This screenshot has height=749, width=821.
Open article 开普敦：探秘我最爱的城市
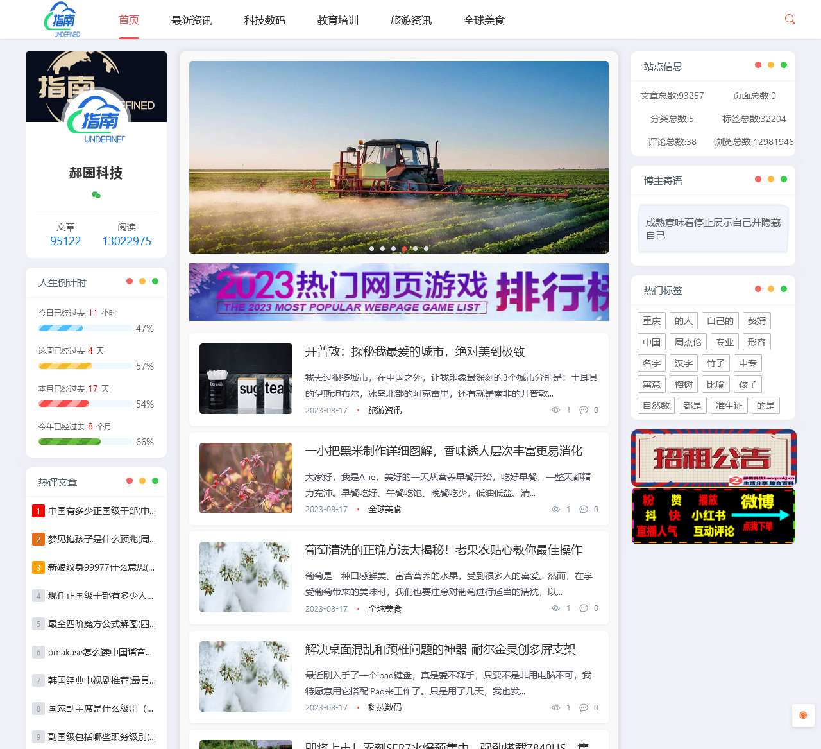point(414,352)
